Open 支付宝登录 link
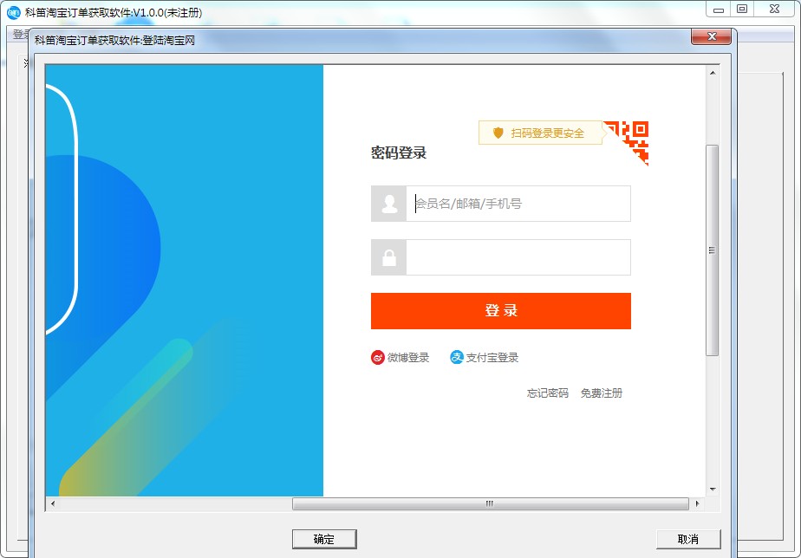This screenshot has height=558, width=801. [492, 357]
